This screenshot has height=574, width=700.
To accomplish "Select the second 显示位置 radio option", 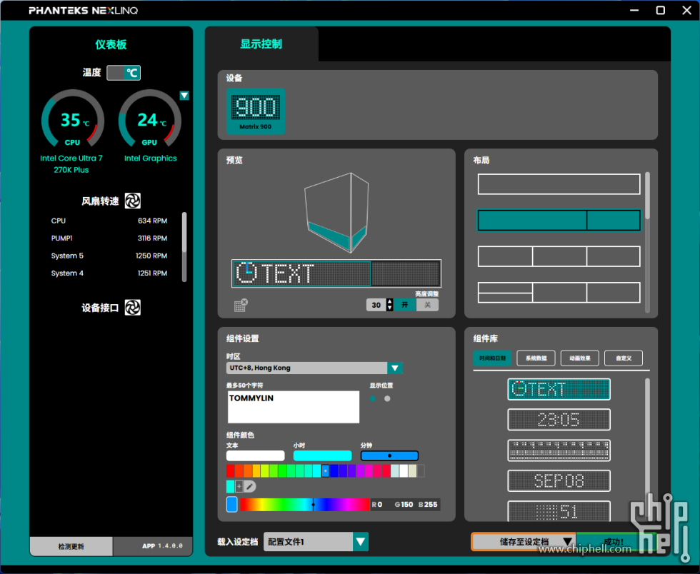I will click(387, 399).
